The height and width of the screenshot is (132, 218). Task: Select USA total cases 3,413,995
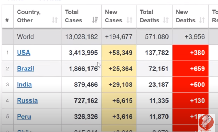[83, 53]
